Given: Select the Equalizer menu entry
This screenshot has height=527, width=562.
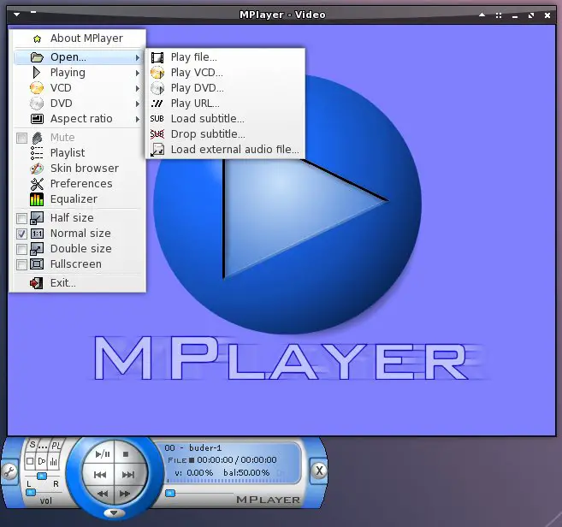Looking at the screenshot, I should (x=78, y=199).
